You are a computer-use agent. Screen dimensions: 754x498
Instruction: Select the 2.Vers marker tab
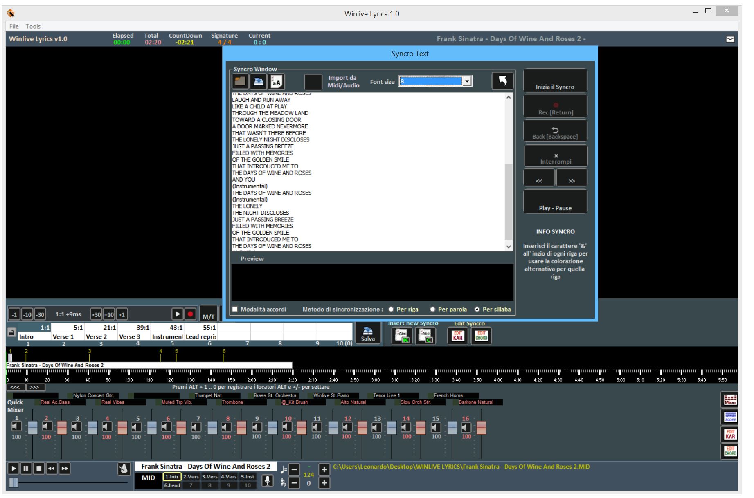(x=191, y=477)
